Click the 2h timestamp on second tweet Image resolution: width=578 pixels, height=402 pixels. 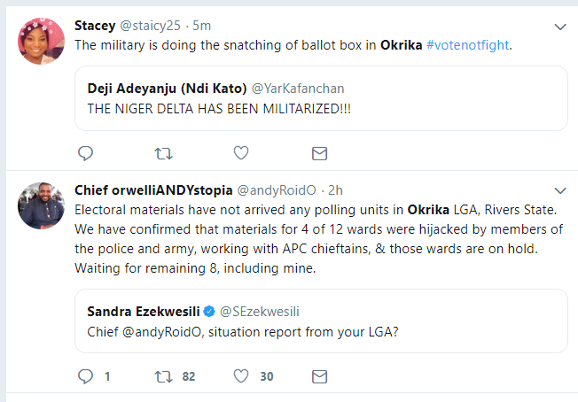pos(337,189)
